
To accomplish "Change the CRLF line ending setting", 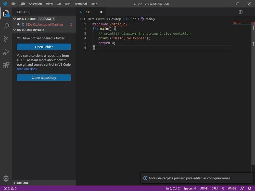I will point(214,188).
